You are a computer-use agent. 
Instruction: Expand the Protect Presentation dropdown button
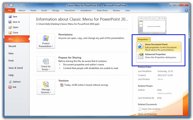click(x=46, y=41)
